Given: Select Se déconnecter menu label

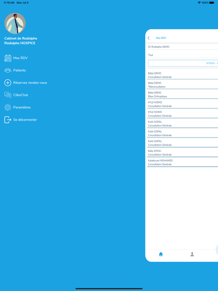Looking at the screenshot, I should (x=25, y=120).
